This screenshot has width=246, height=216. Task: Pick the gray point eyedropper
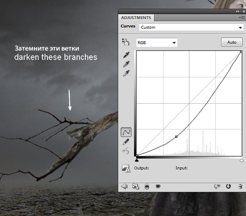126,64
